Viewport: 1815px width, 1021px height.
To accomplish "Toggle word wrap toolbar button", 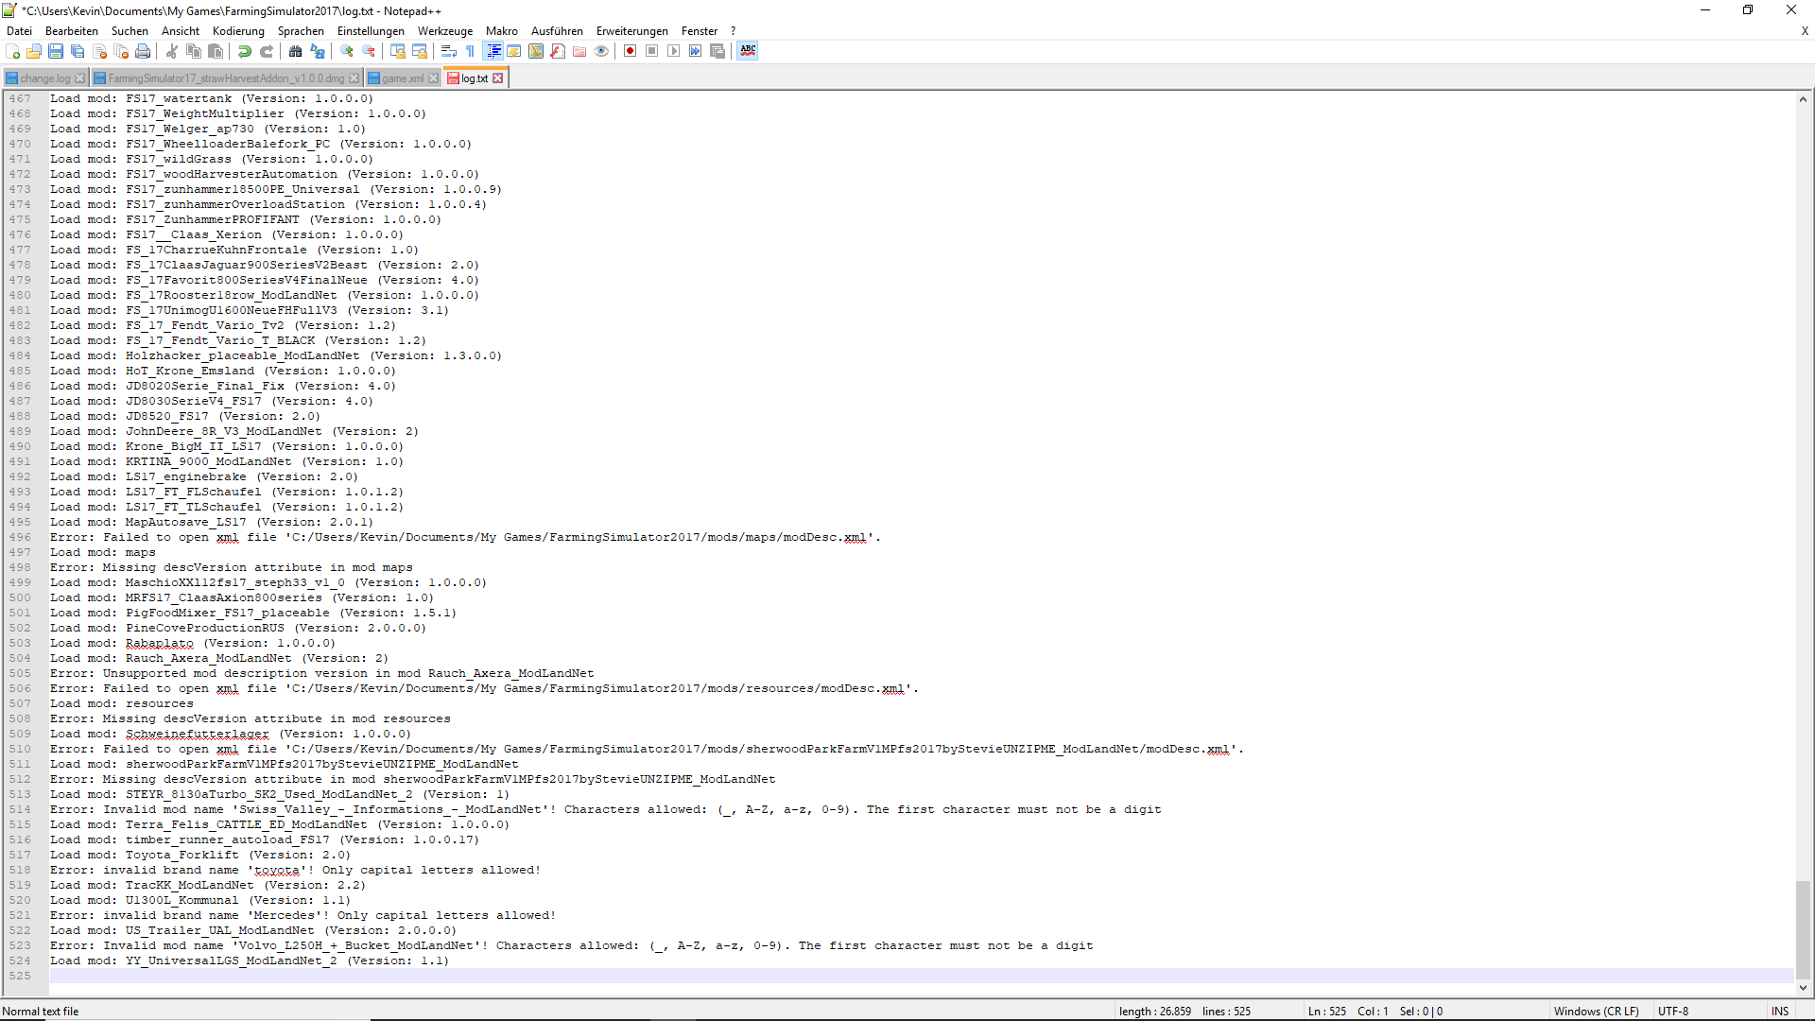I will pos(449,51).
